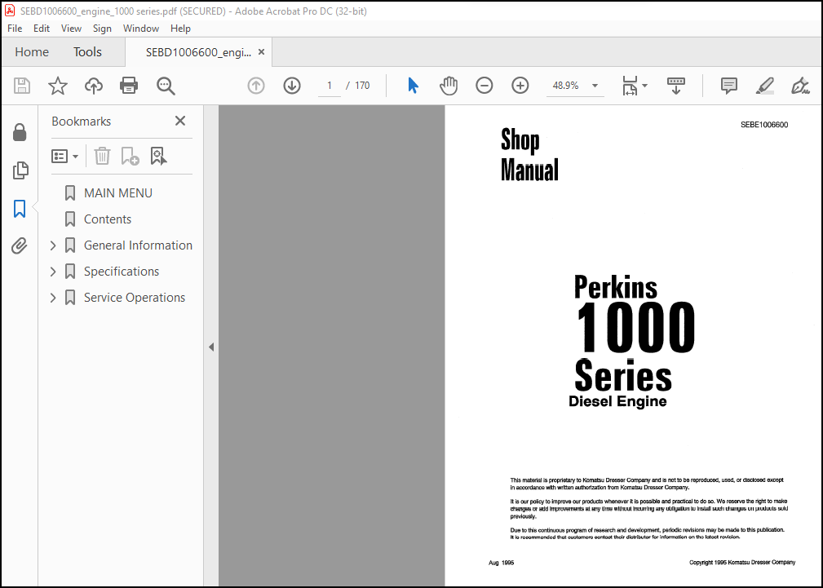Activate the hand pan tool
Image resolution: width=823 pixels, height=588 pixels.
pos(449,86)
